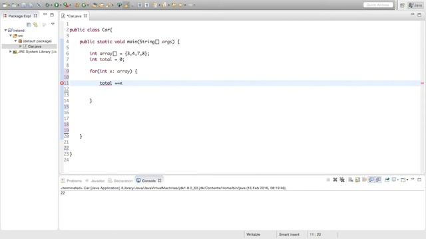Screen dimensions: 426x239
Task: Click Open Perspective icon
Action: pyautogui.click(x=402, y=5)
